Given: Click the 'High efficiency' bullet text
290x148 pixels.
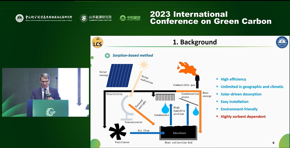Looking at the screenshot, I should [x=234, y=79].
